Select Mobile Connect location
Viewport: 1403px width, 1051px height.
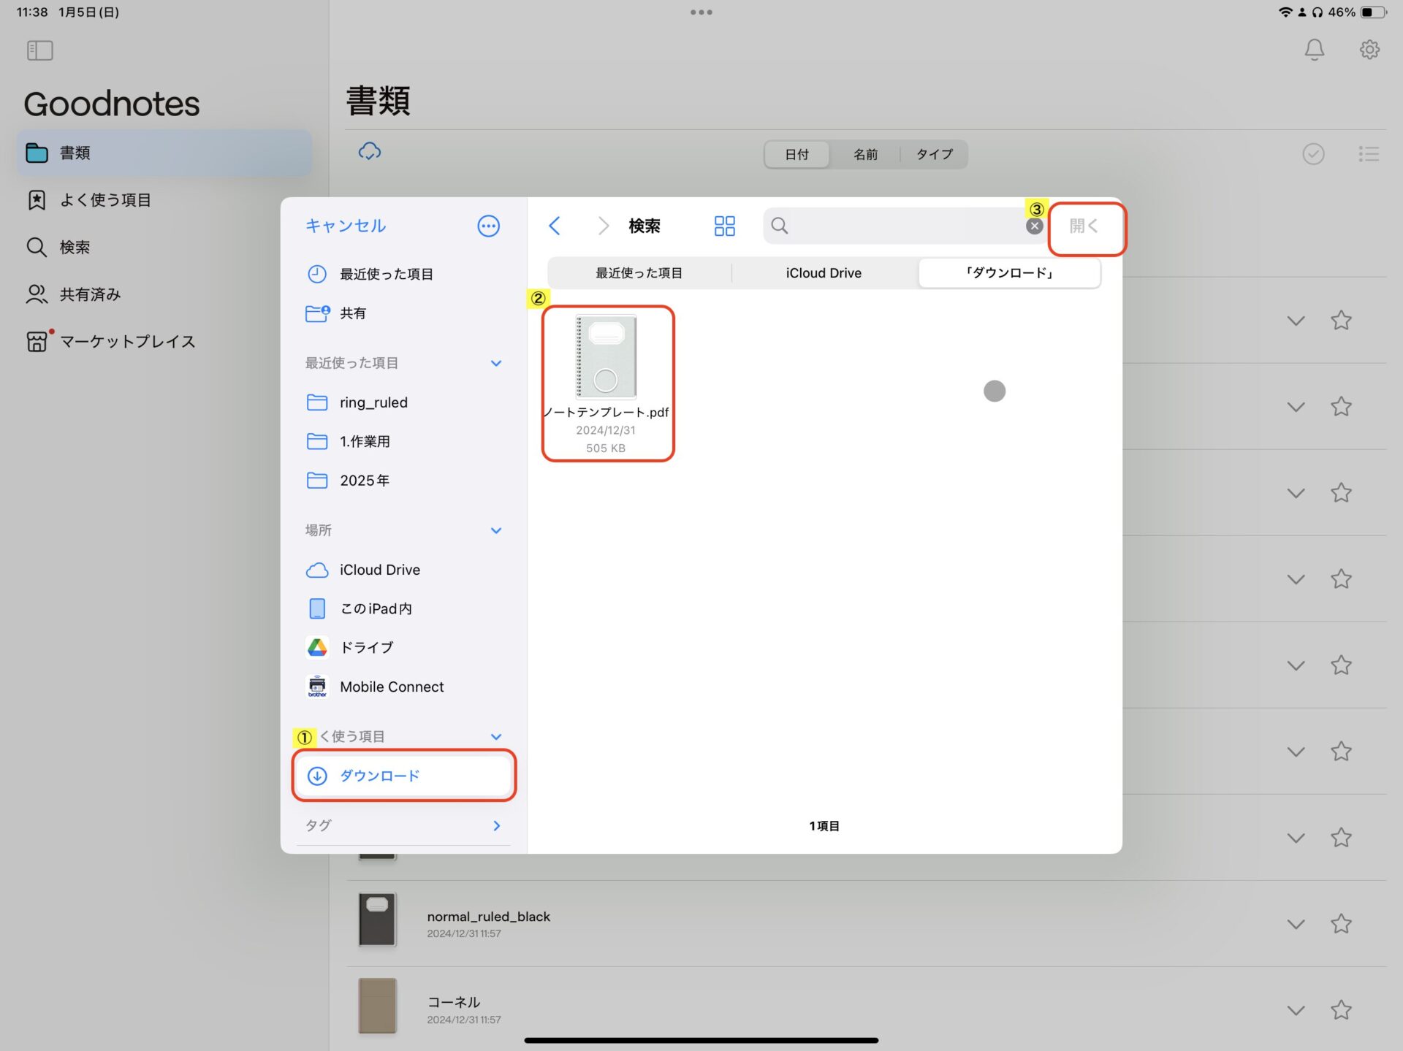[403, 687]
